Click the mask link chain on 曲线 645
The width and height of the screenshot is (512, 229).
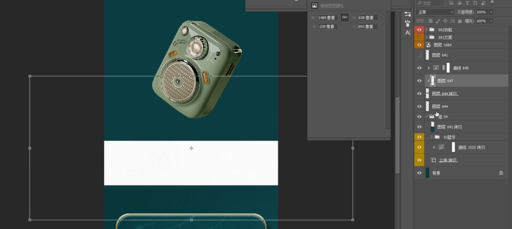tap(443, 68)
